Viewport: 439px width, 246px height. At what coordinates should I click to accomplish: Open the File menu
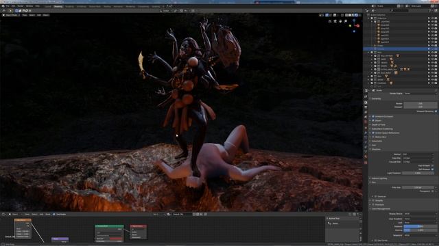8,6
